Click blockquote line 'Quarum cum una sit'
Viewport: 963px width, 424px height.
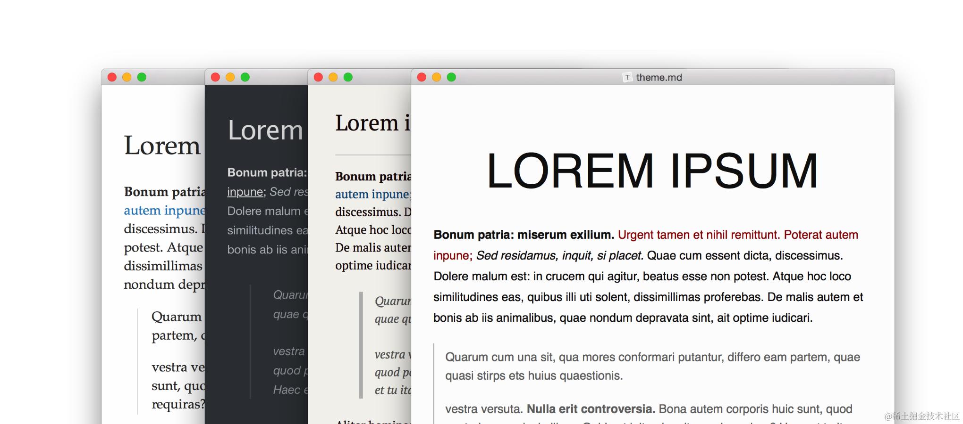coord(500,357)
